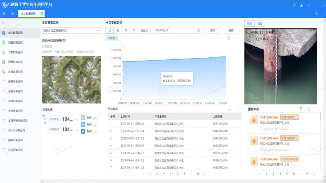Viewport: 326px width, 183px height.
Task: Open 流量数据监测 in the sidebar
Action: coord(15,42)
